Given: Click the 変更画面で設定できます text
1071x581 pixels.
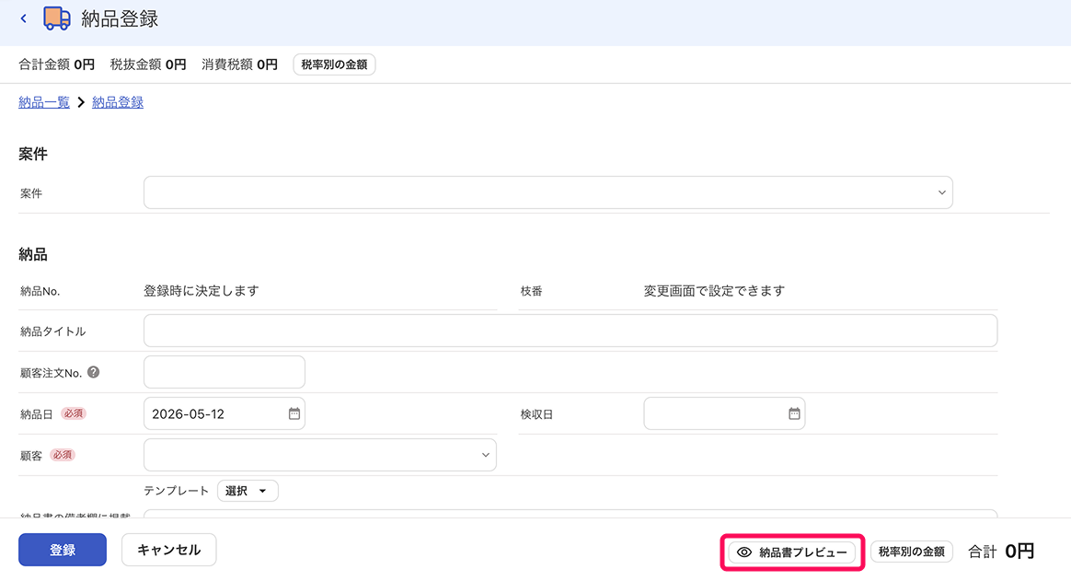Looking at the screenshot, I should [714, 291].
